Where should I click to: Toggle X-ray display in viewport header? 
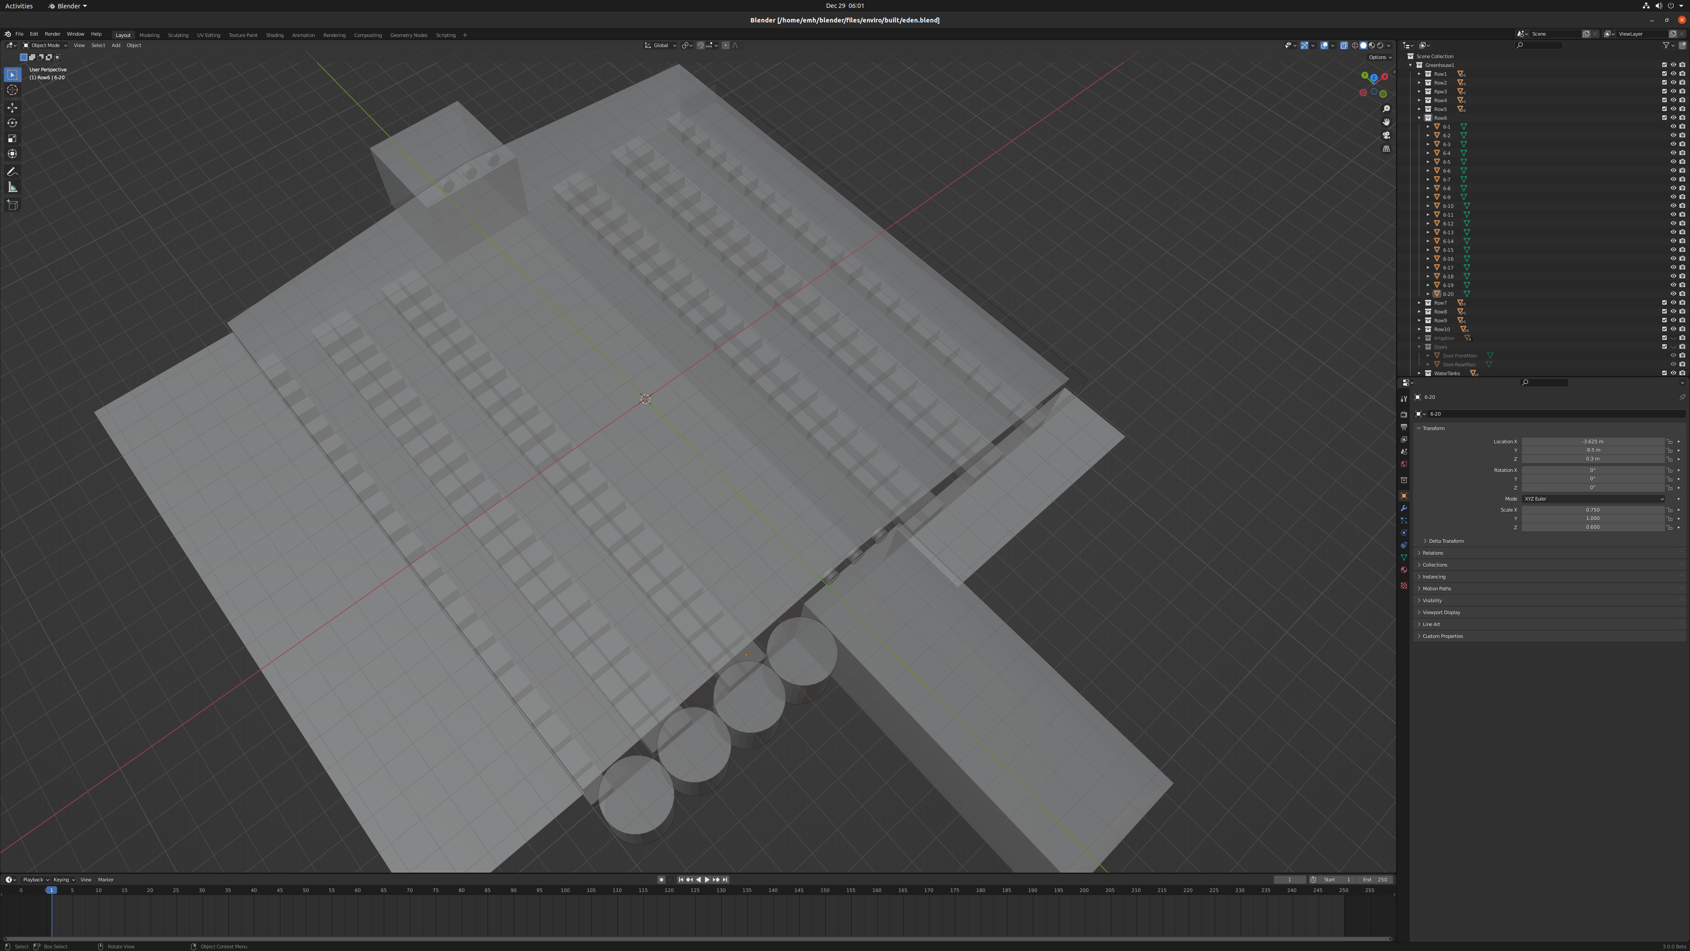pyautogui.click(x=1344, y=45)
